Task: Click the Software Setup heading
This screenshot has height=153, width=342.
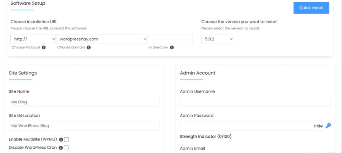Action: (28, 3)
